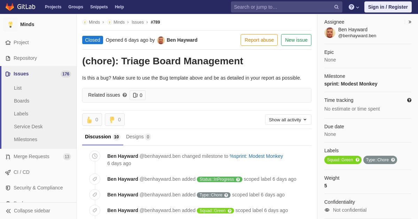Collapse the right sidebar with chevrons
This screenshot has width=418, height=219.
coord(410,22)
